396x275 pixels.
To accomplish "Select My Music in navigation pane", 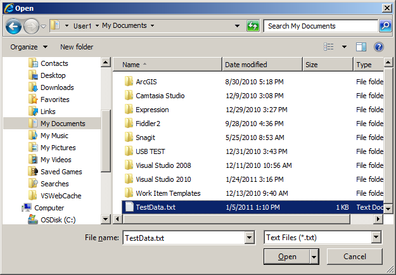I will (x=48, y=136).
